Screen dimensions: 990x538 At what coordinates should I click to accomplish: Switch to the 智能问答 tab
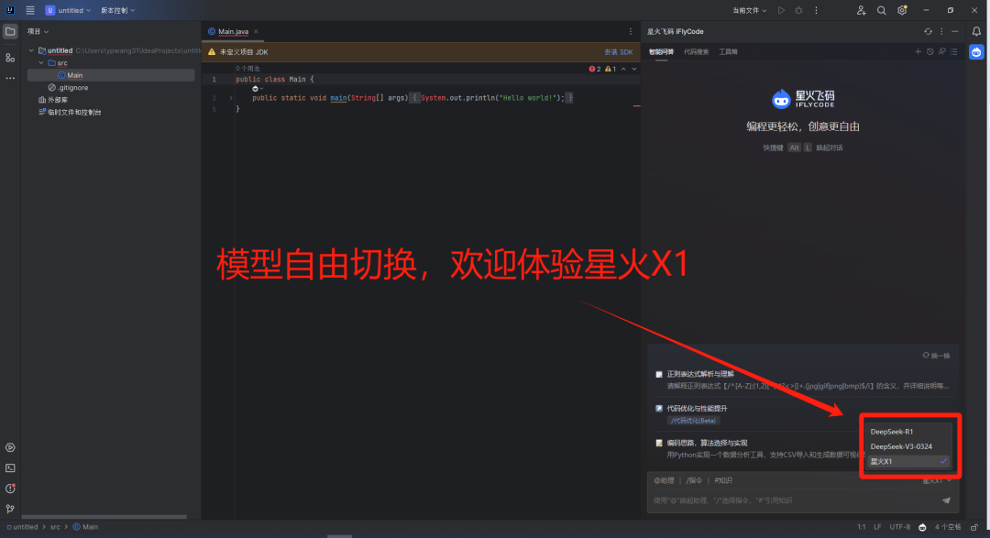point(661,51)
